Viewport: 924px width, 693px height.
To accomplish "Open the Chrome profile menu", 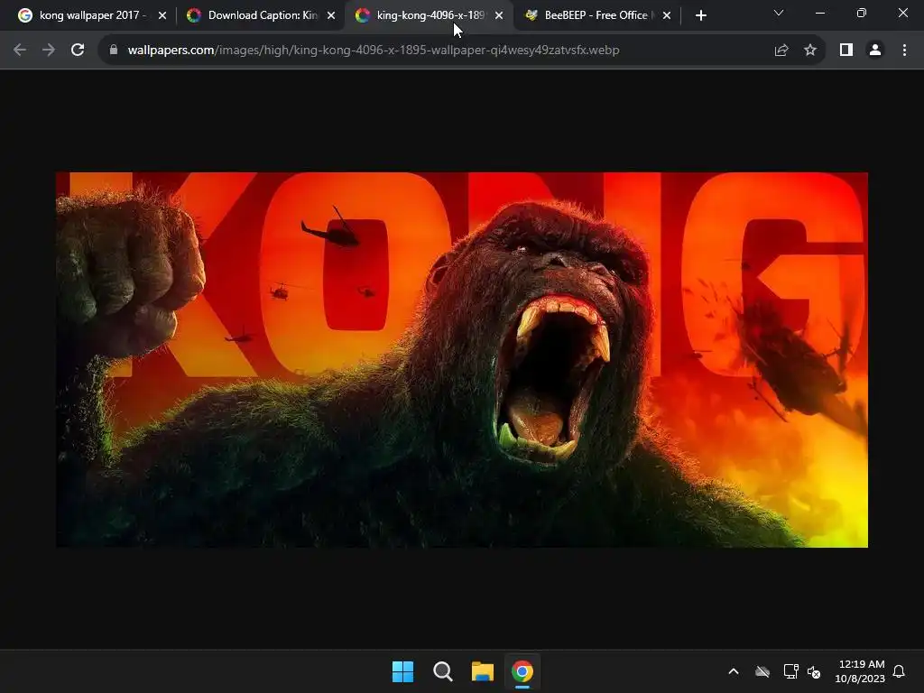I will [x=875, y=51].
